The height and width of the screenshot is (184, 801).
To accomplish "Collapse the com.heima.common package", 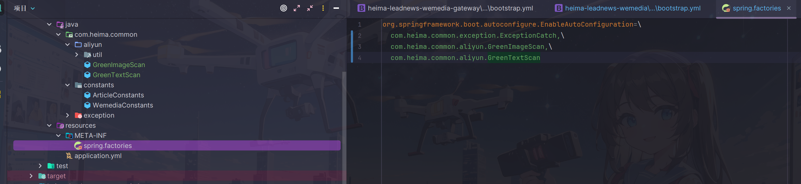I will pos(58,34).
